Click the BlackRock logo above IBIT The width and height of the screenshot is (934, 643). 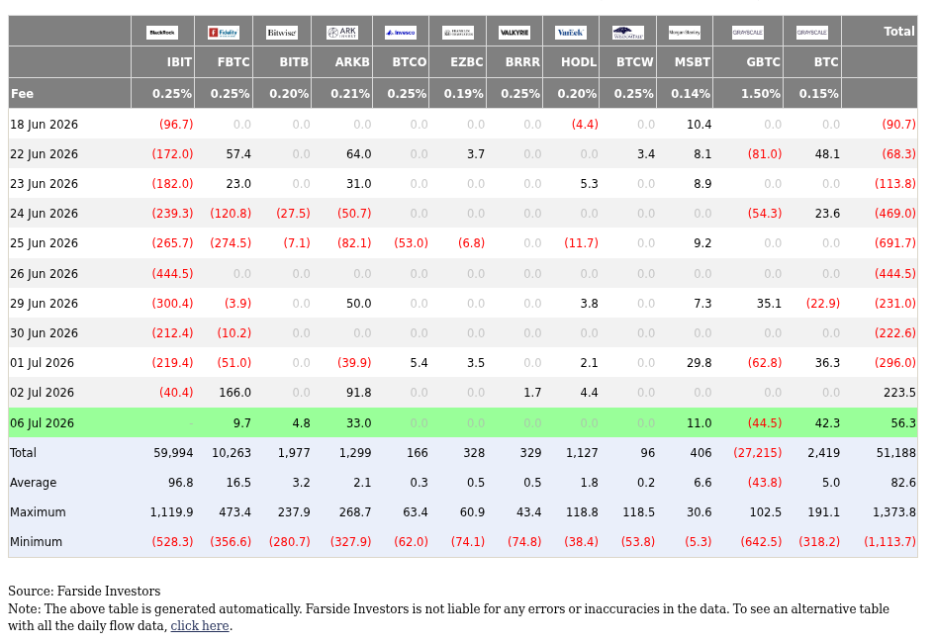click(x=162, y=32)
